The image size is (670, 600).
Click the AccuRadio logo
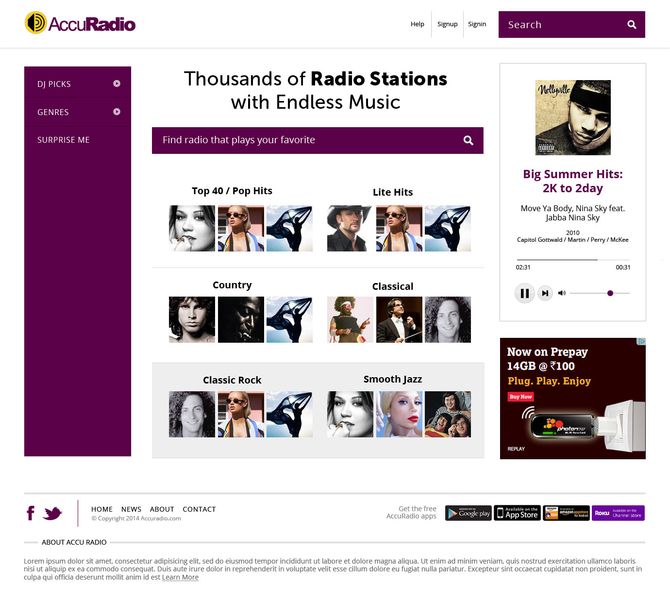(x=80, y=23)
